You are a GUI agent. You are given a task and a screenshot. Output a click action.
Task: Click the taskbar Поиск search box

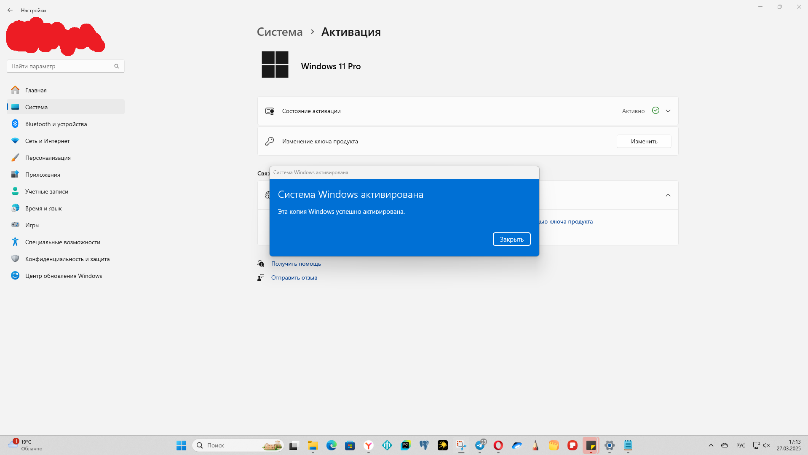(x=238, y=445)
